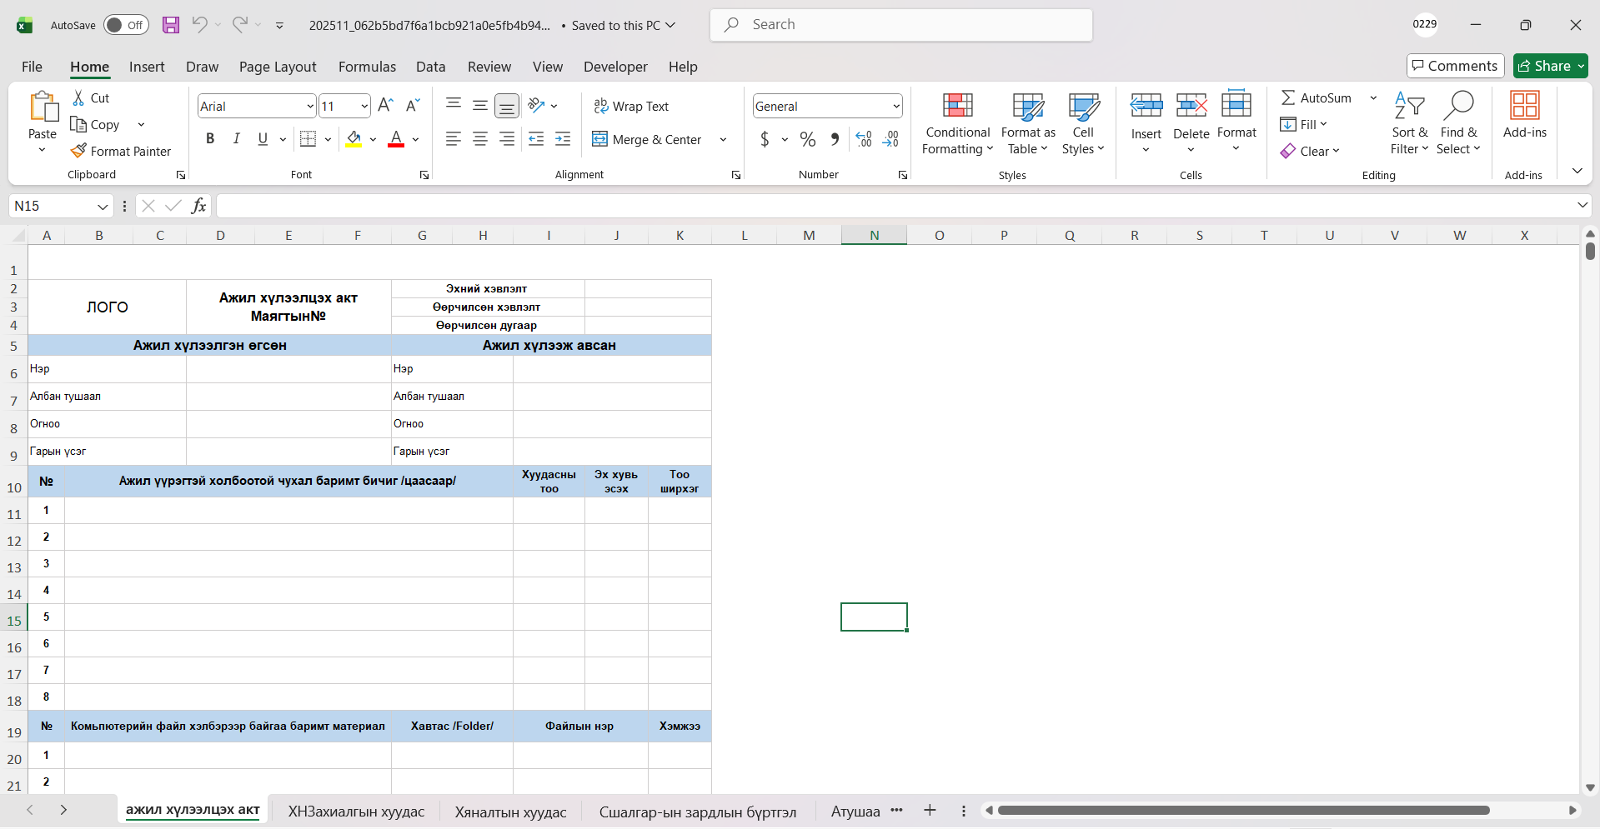This screenshot has height=829, width=1600.
Task: Expand the General number format dropdown
Action: pos(896,107)
